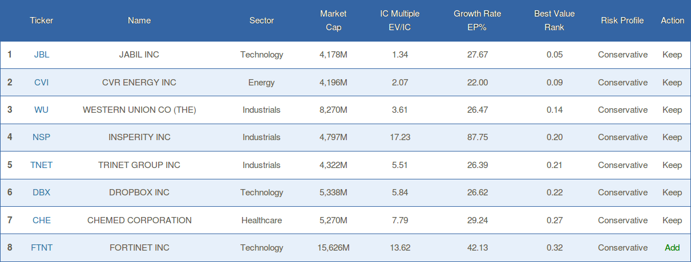
Task: Click the 5.84 IC multiple value
Action: [400, 193]
